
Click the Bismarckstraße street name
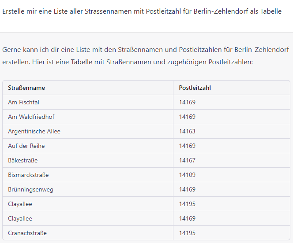(28, 175)
